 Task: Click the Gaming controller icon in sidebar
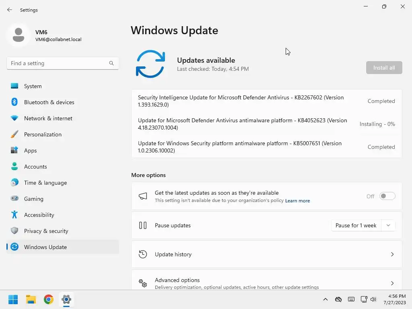[x=14, y=198]
